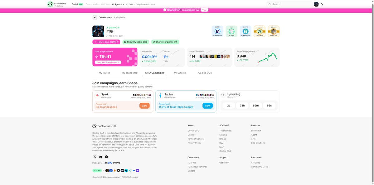Open Terms of Service link
The image size is (374, 185).
point(196,139)
